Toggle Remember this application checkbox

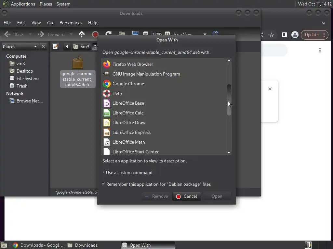pyautogui.click(x=103, y=184)
